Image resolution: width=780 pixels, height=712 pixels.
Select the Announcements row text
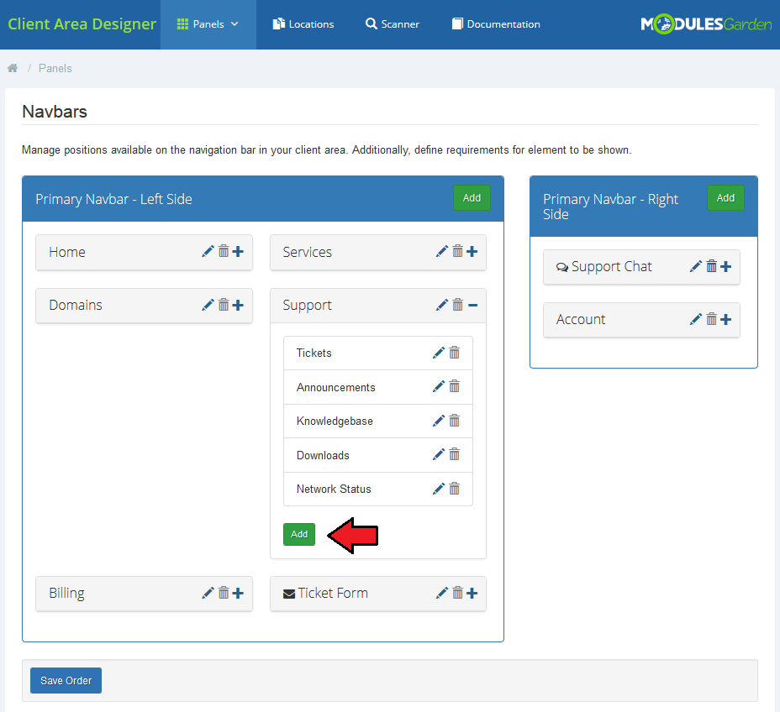click(335, 387)
